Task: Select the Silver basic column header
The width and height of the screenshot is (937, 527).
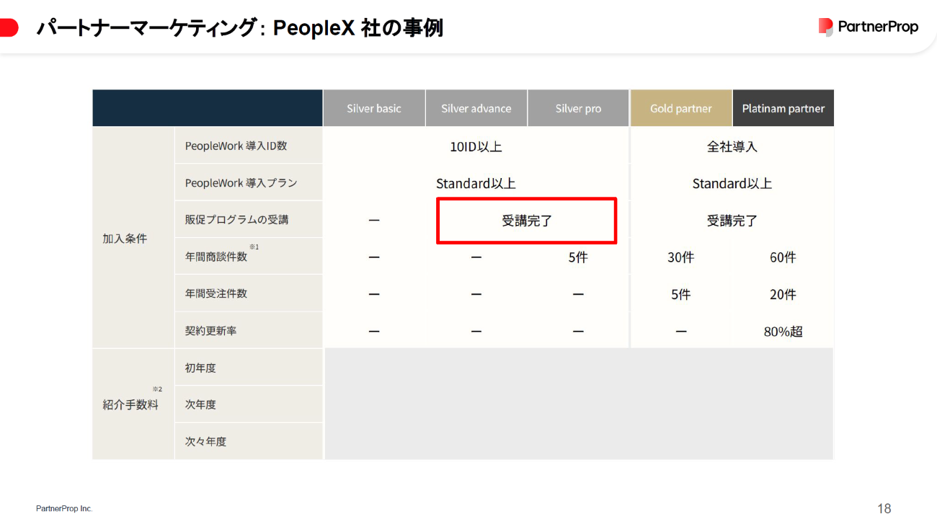Action: point(374,108)
